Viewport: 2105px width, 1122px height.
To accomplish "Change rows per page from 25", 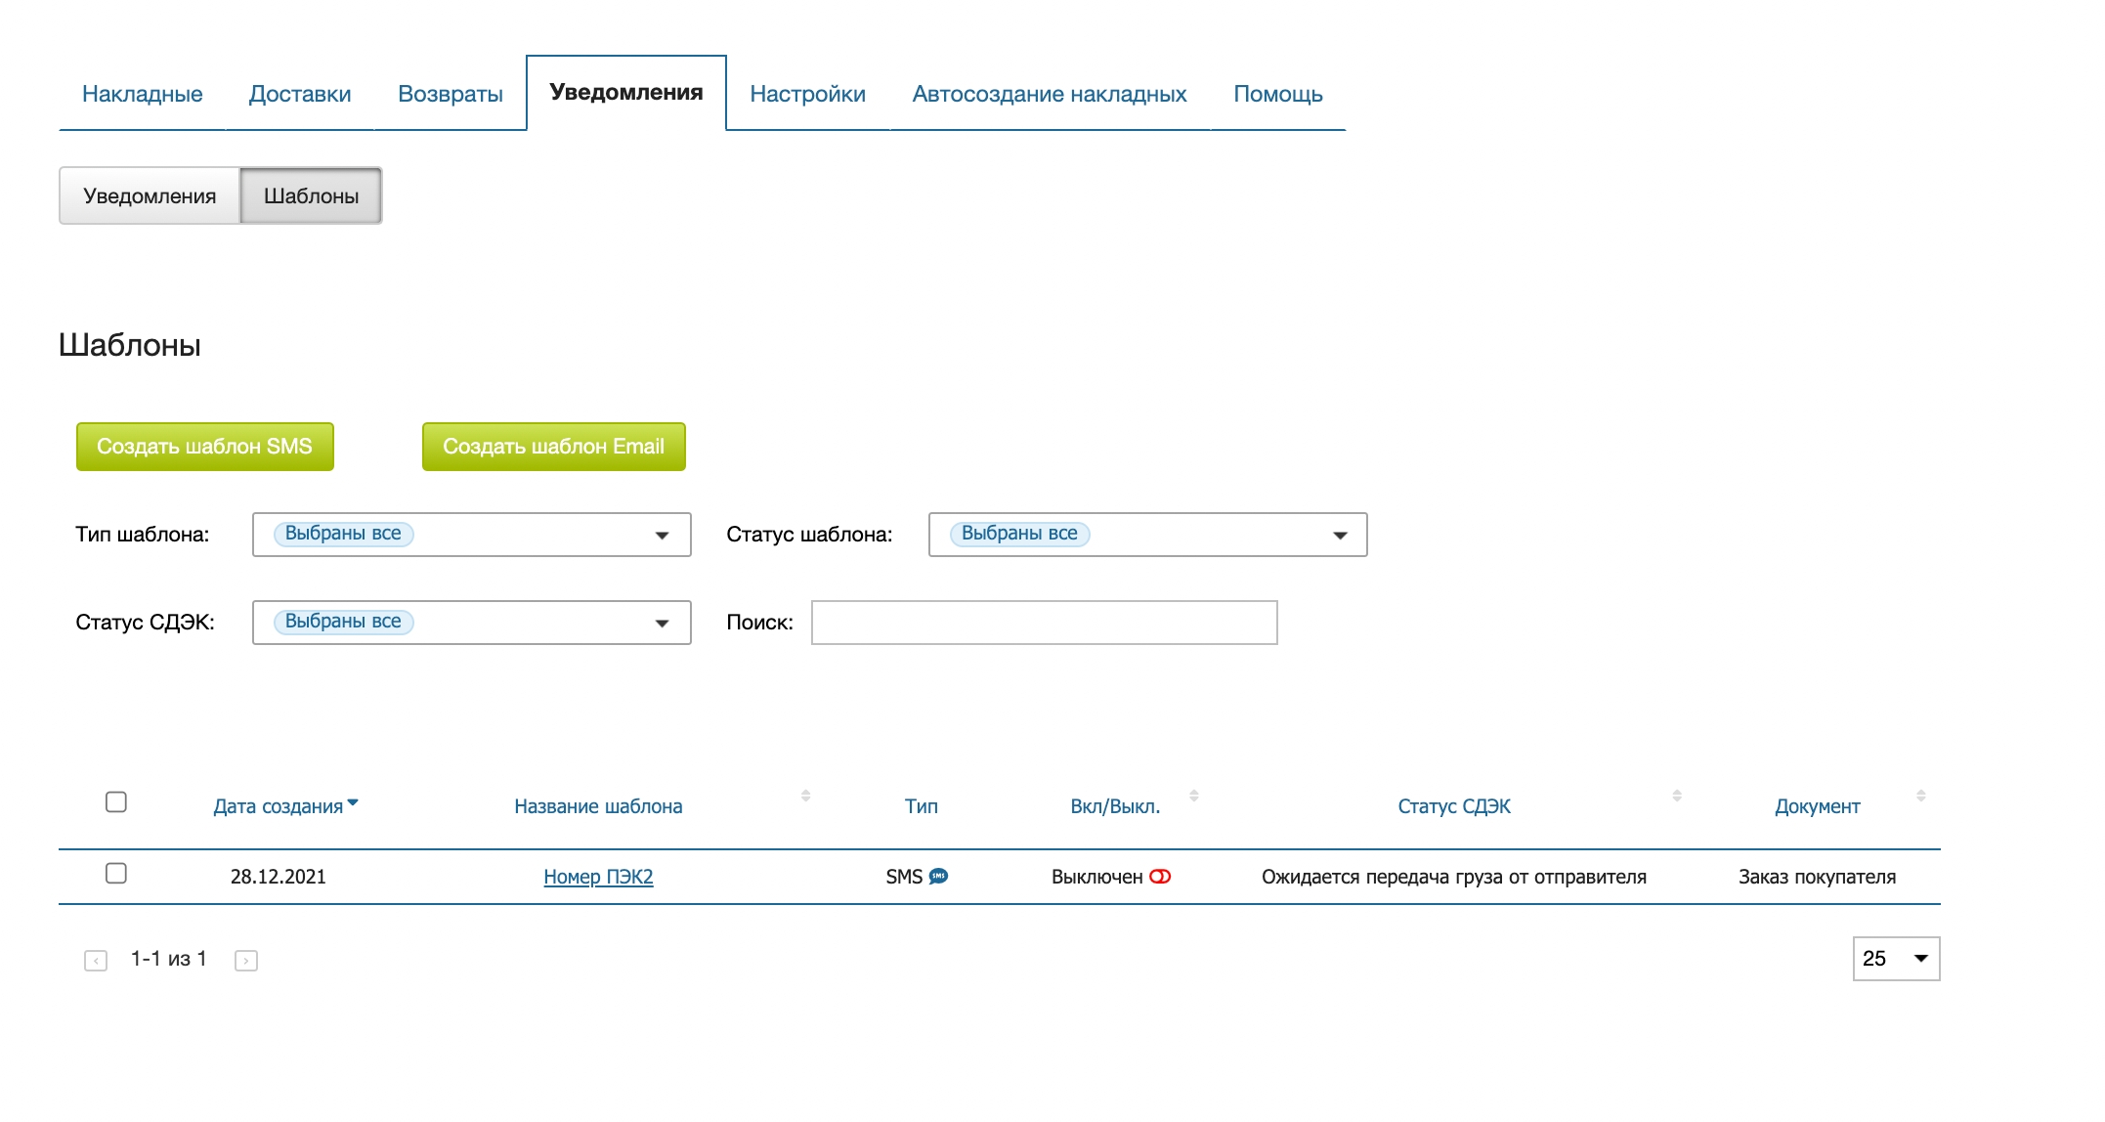I will point(1895,959).
